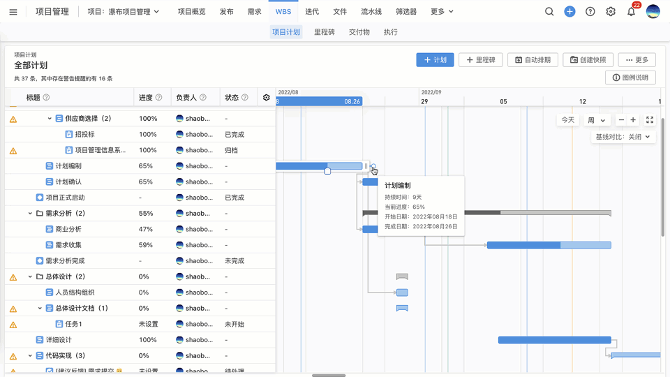Open notifications bell with 22 badge

(631, 12)
